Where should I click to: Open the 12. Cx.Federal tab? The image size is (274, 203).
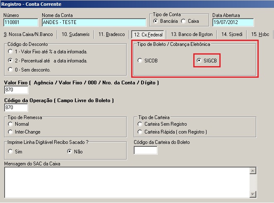tap(148, 35)
